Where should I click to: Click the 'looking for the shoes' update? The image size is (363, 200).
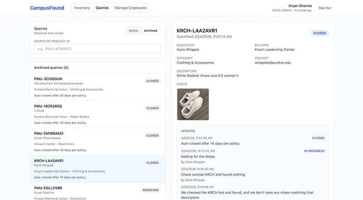pyautogui.click(x=198, y=156)
